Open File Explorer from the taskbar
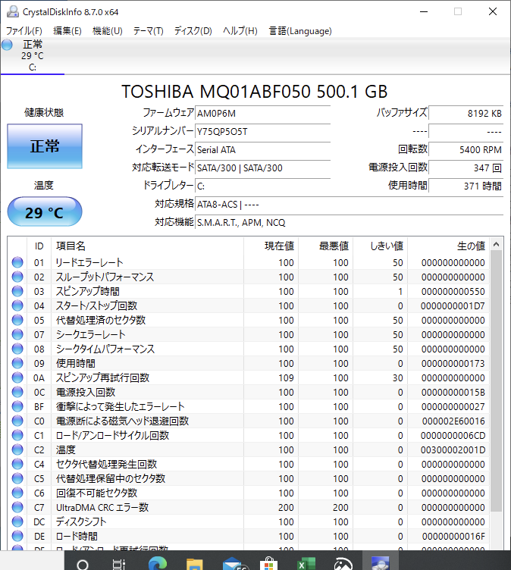Screen dimensions: 511x570 pyautogui.click(x=195, y=563)
